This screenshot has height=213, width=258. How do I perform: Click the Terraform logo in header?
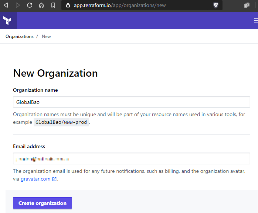[x=7, y=21]
